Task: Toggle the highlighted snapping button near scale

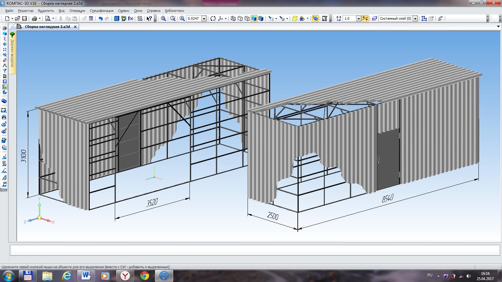Action: point(365,18)
